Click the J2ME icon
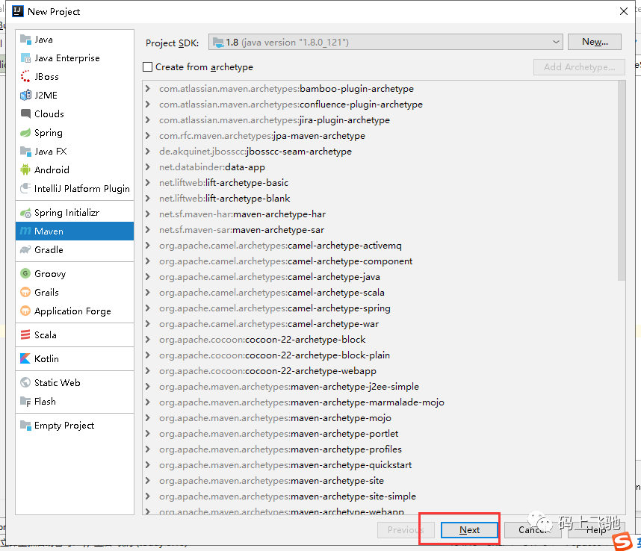The height and width of the screenshot is (551, 641). pyautogui.click(x=25, y=95)
